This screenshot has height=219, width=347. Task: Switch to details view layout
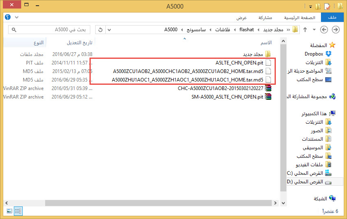pyautogui.click(x=18, y=211)
